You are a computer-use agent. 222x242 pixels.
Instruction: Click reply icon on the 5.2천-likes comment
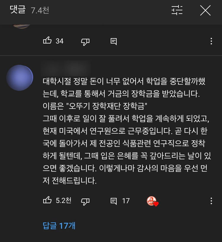tap(114, 201)
